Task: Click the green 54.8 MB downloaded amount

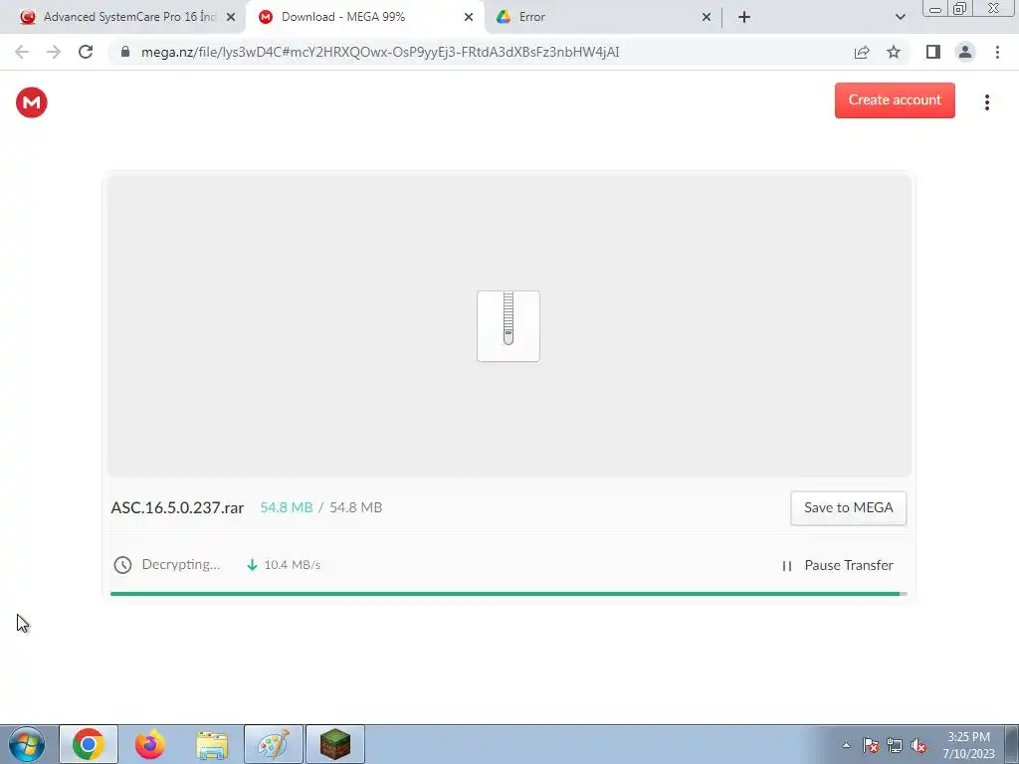Action: (287, 507)
